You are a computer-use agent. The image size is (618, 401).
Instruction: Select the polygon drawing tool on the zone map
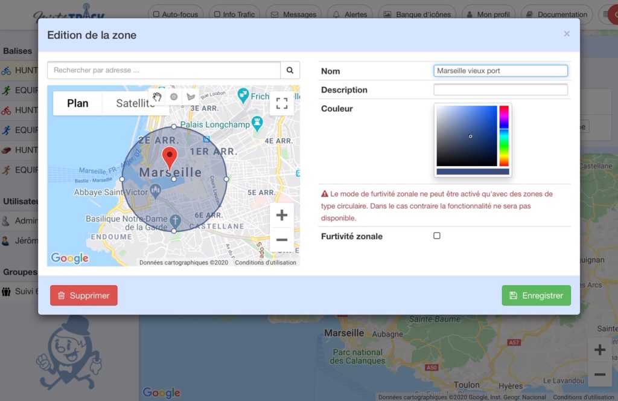pos(191,97)
